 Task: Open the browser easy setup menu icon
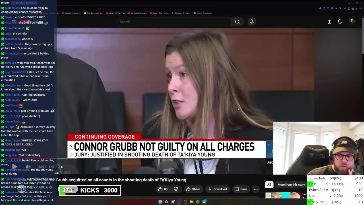click(x=361, y=9)
